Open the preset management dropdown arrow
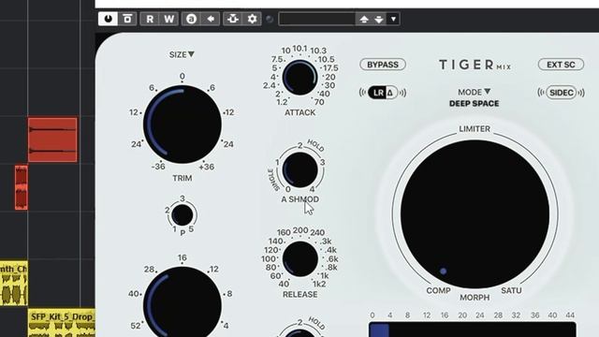This screenshot has height=337, width=599. (393, 19)
